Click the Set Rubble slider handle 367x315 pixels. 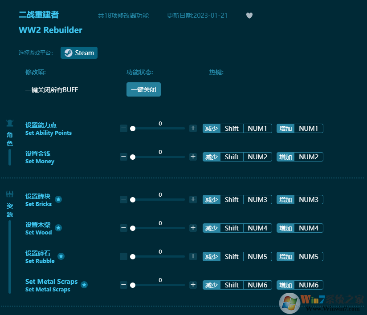133,257
